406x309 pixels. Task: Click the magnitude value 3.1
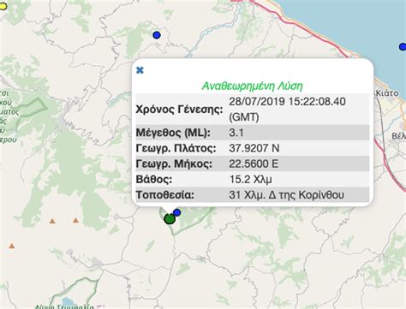tap(236, 133)
